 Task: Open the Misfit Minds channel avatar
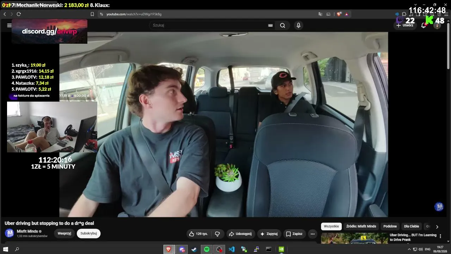click(x=10, y=233)
